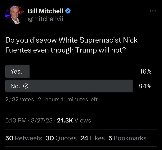Click the 5 Bookmarks count

coord(127,138)
